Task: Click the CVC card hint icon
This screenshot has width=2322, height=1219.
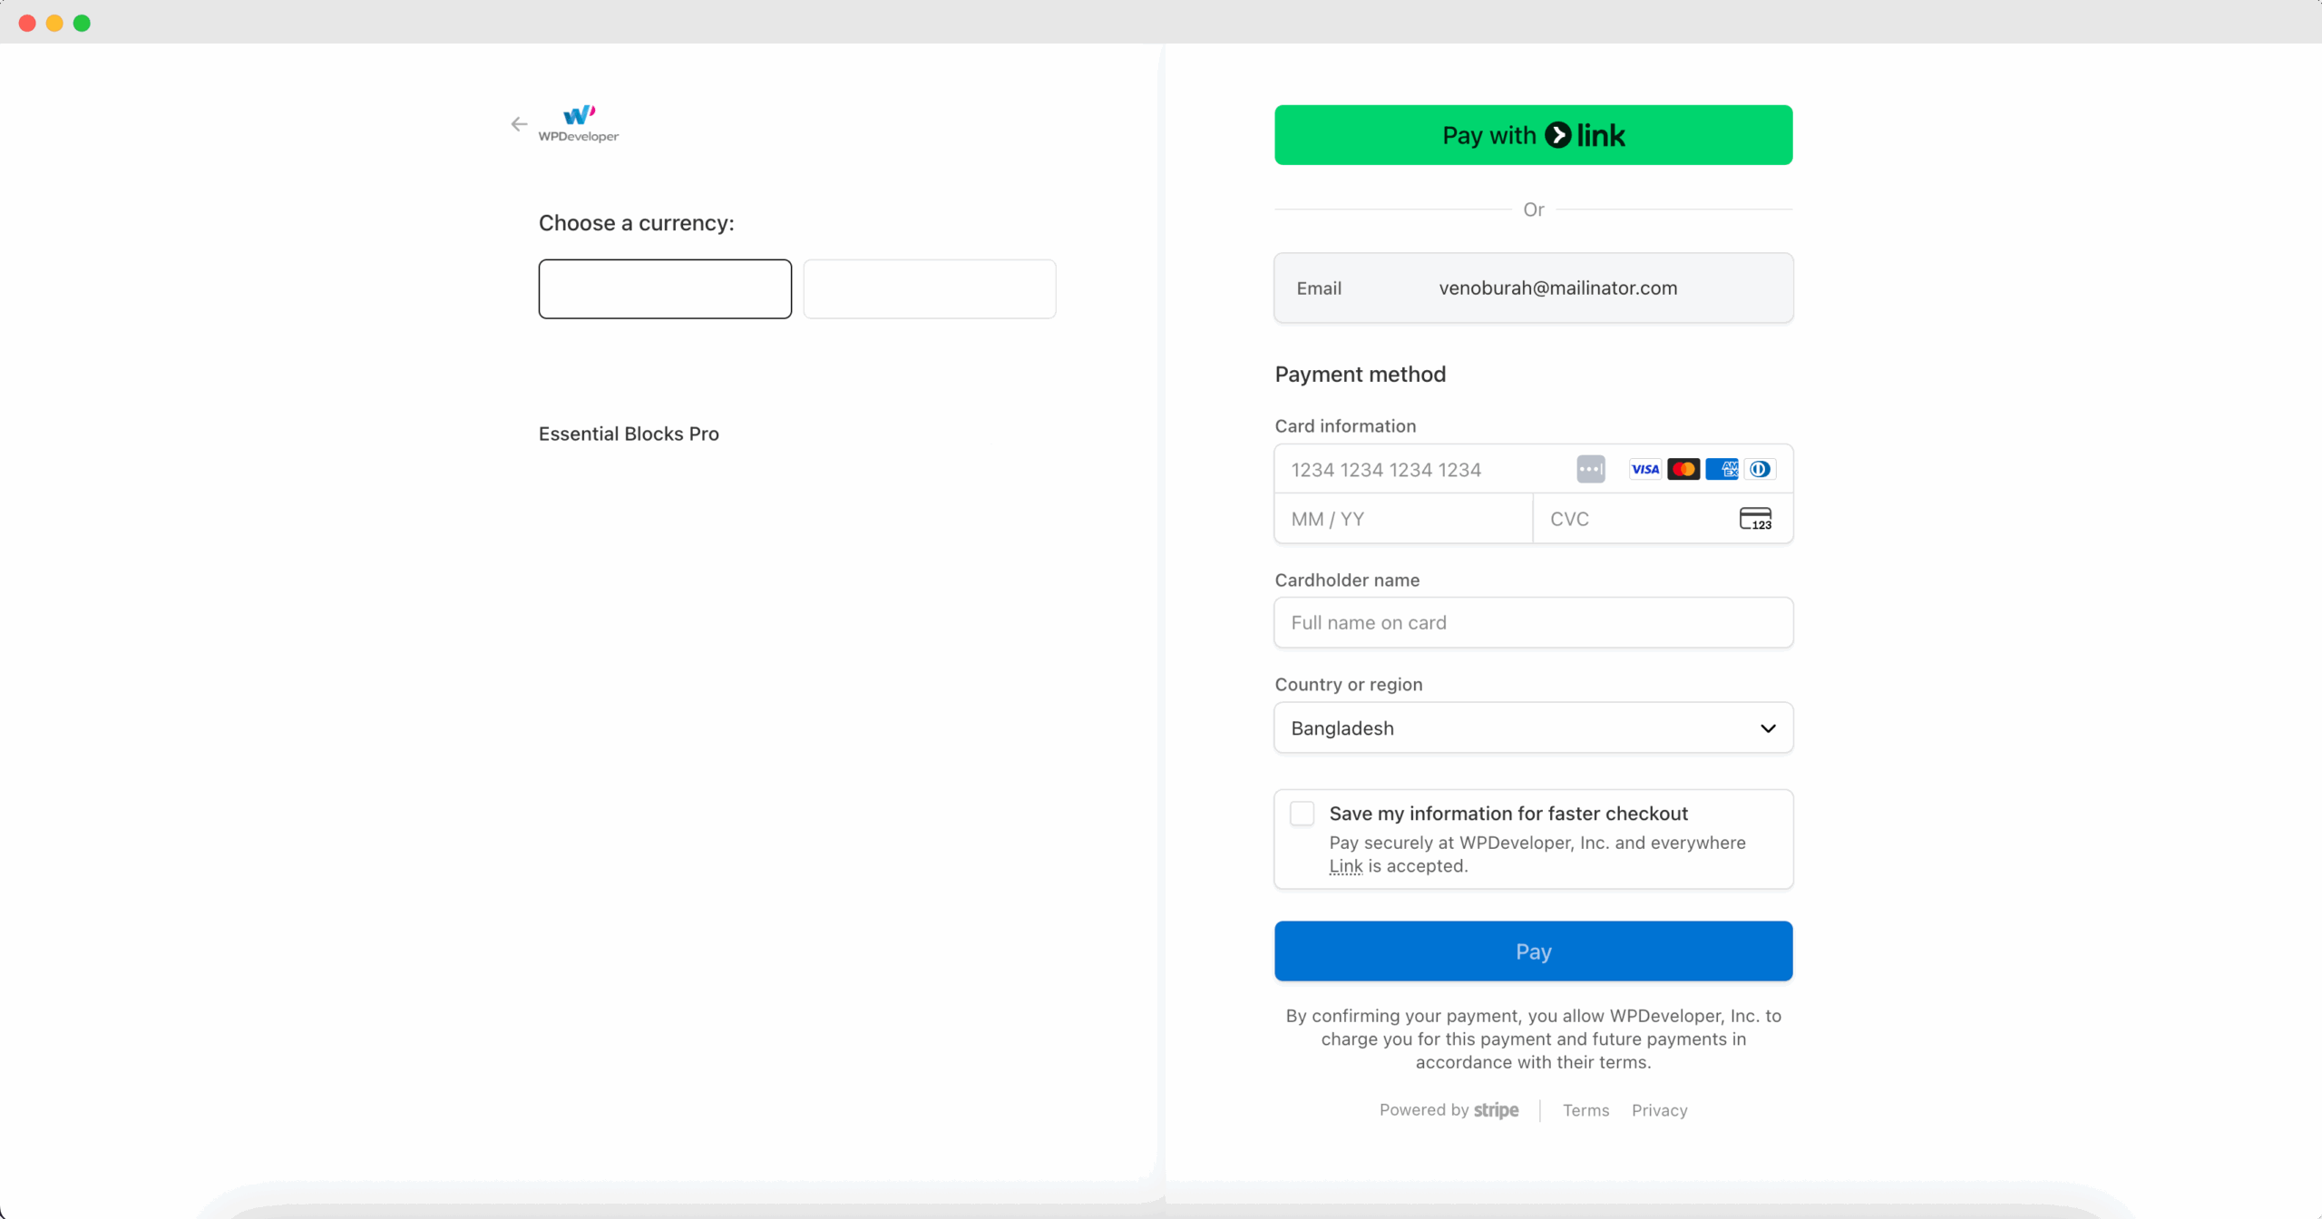Action: tap(1756, 518)
